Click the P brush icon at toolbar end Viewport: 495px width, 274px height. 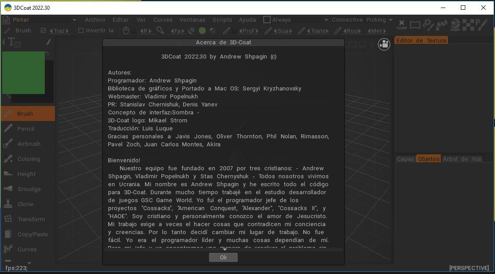pos(481,24)
